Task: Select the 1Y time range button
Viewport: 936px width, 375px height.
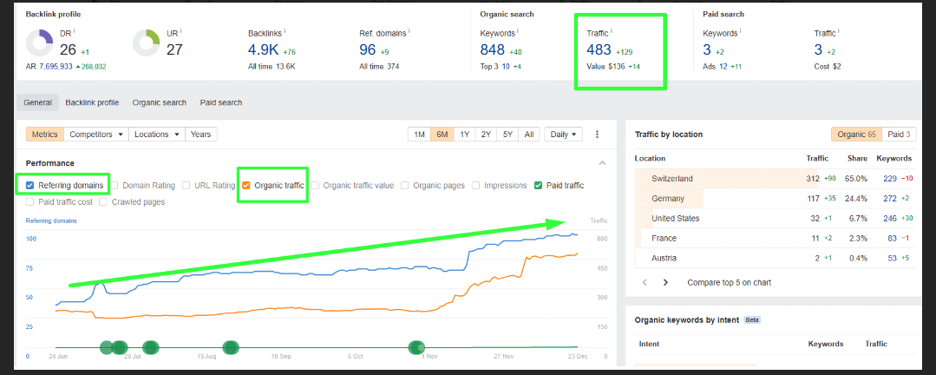Action: pos(465,135)
